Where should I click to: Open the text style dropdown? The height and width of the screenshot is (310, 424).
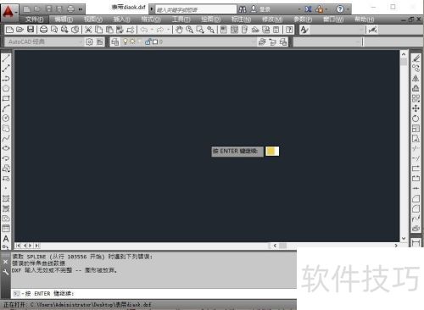coord(338,30)
